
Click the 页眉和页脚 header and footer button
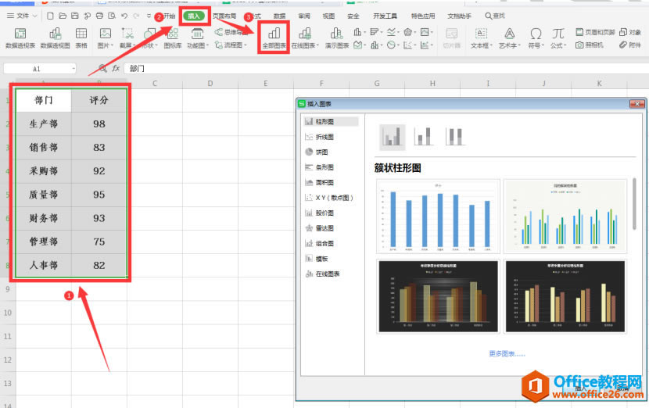(595, 32)
